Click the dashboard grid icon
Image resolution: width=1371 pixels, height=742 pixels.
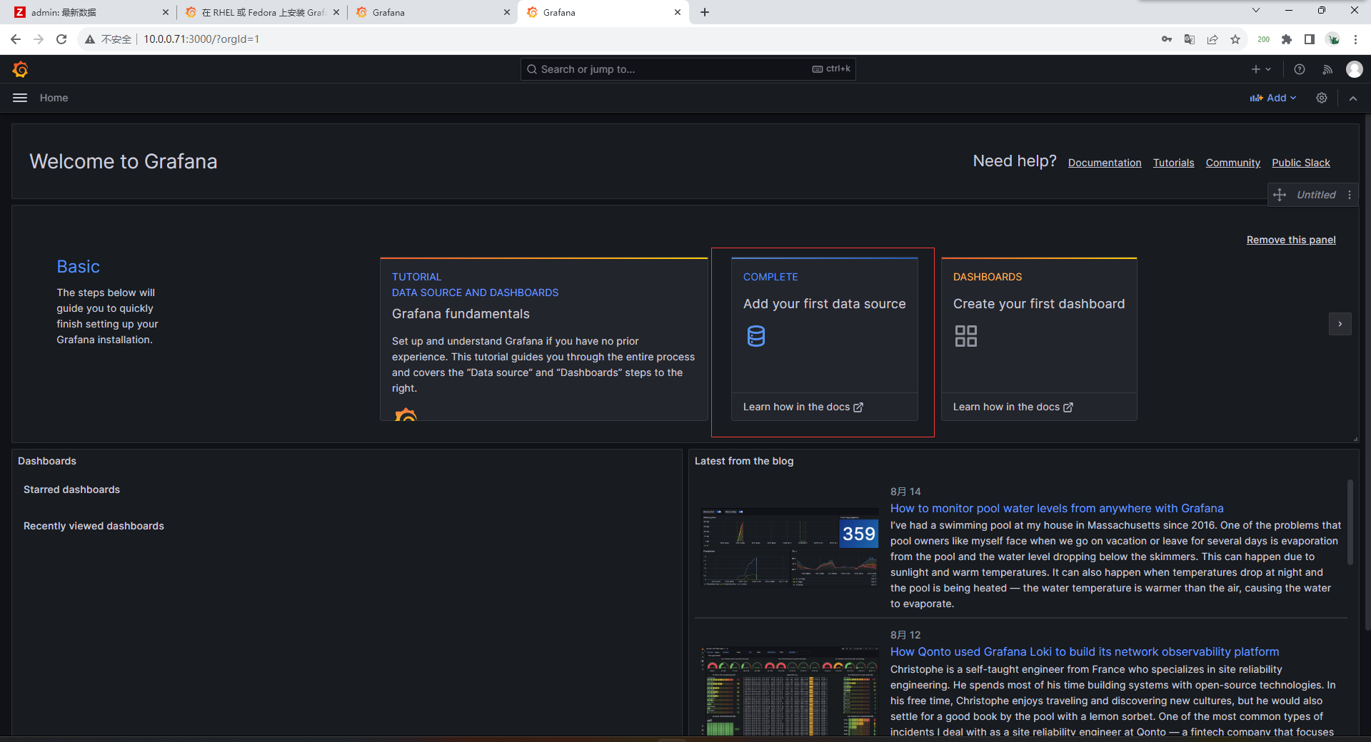pyautogui.click(x=965, y=336)
